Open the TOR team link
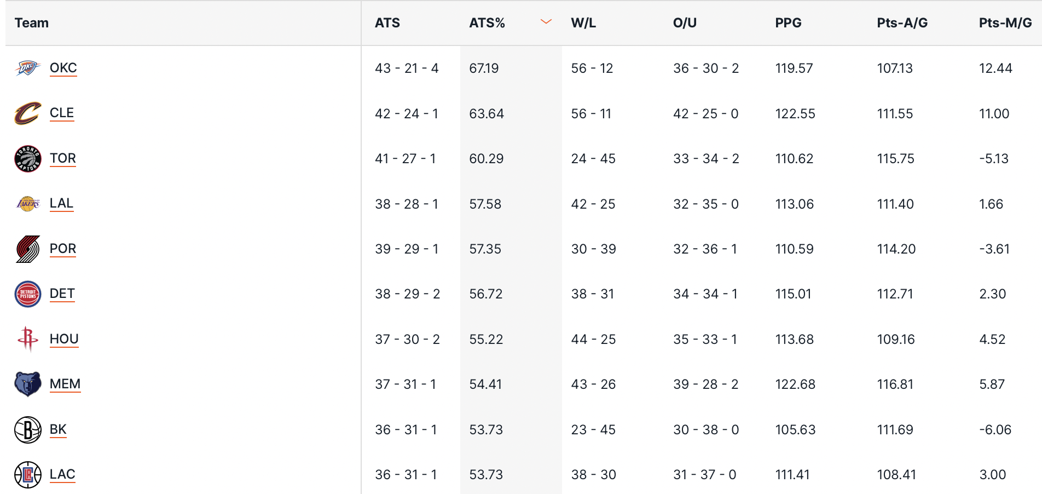Viewport: 1042px width, 494px height. pyautogui.click(x=63, y=158)
